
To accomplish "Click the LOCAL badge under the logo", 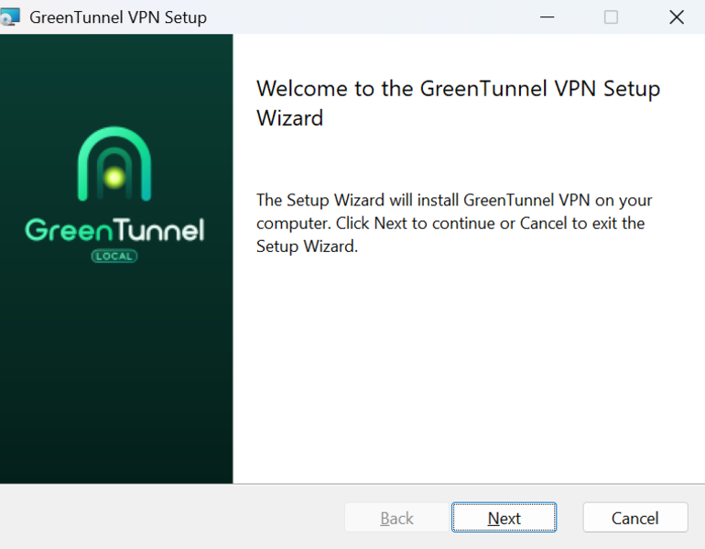I will pyautogui.click(x=114, y=256).
